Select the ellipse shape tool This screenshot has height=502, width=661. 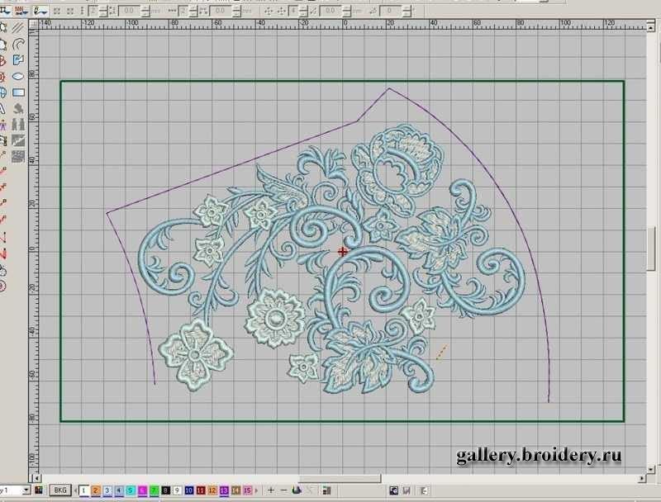click(18, 76)
